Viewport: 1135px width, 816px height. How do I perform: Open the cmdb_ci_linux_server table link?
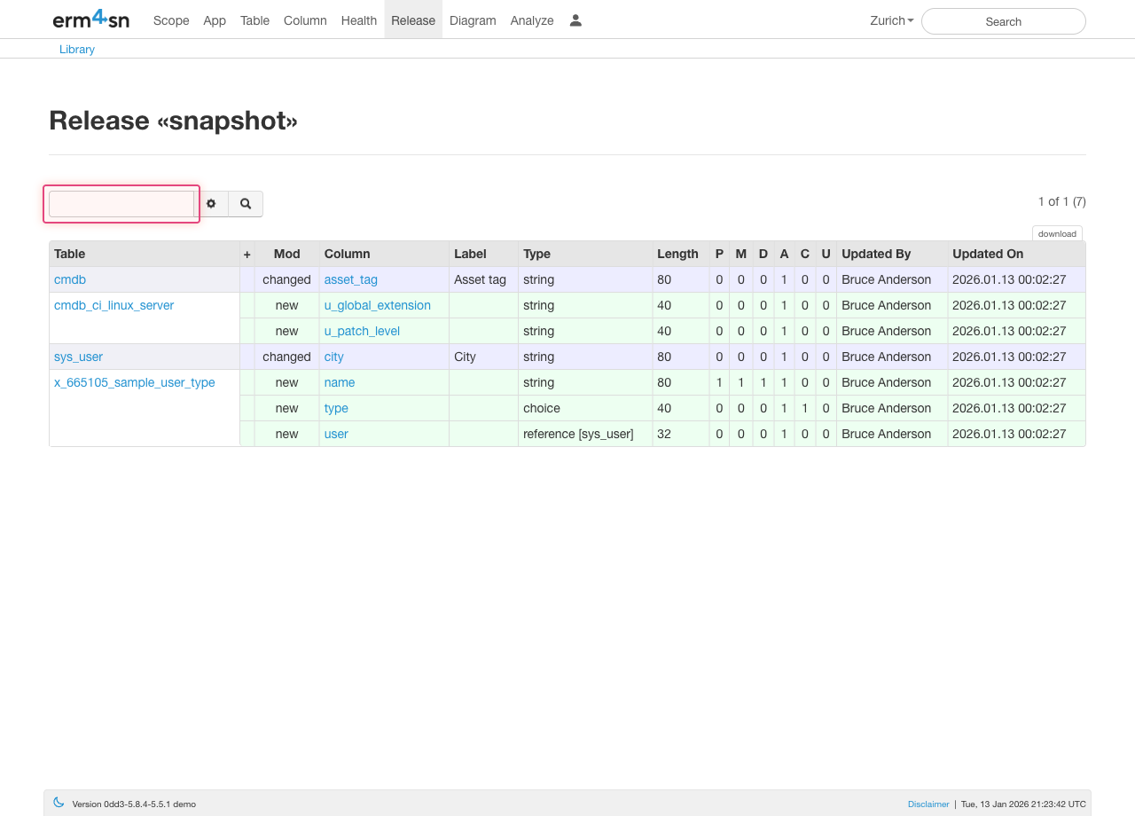[113, 305]
